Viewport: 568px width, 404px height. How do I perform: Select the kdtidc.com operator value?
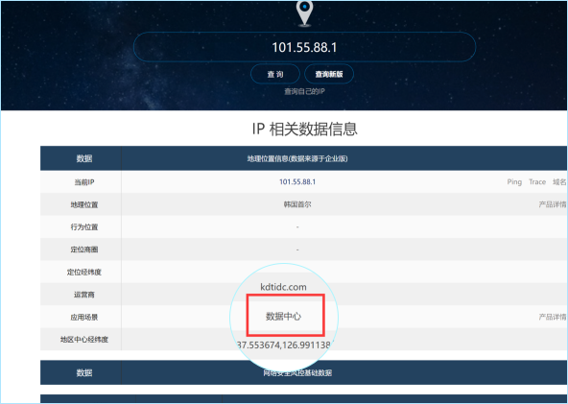point(283,287)
